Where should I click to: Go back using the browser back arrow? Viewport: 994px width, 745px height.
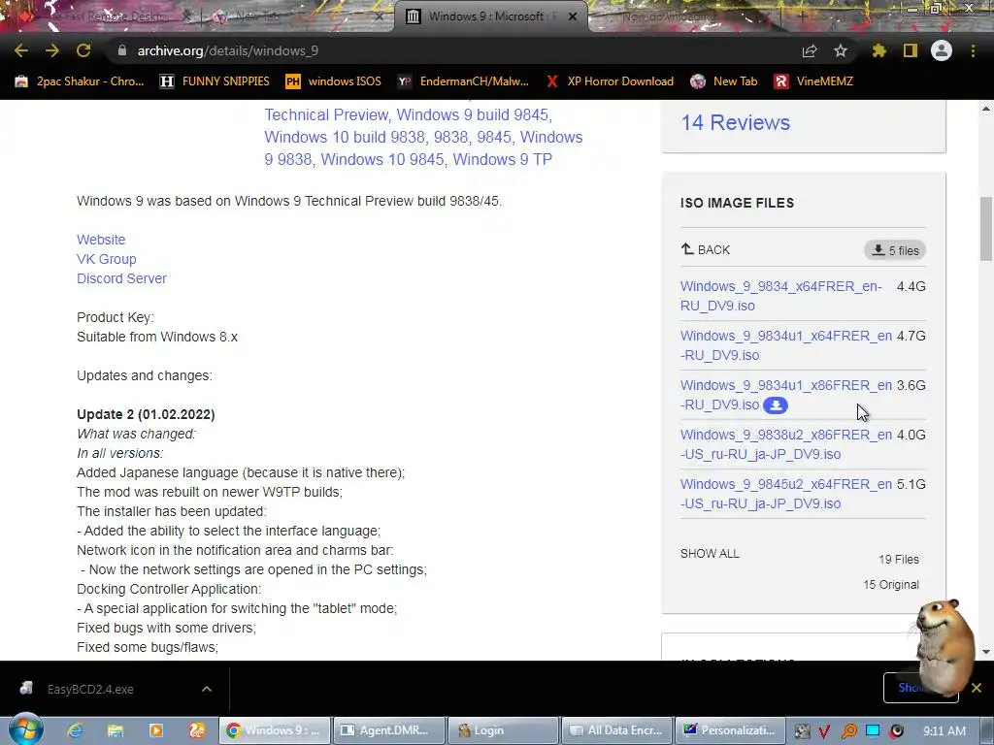coord(21,50)
